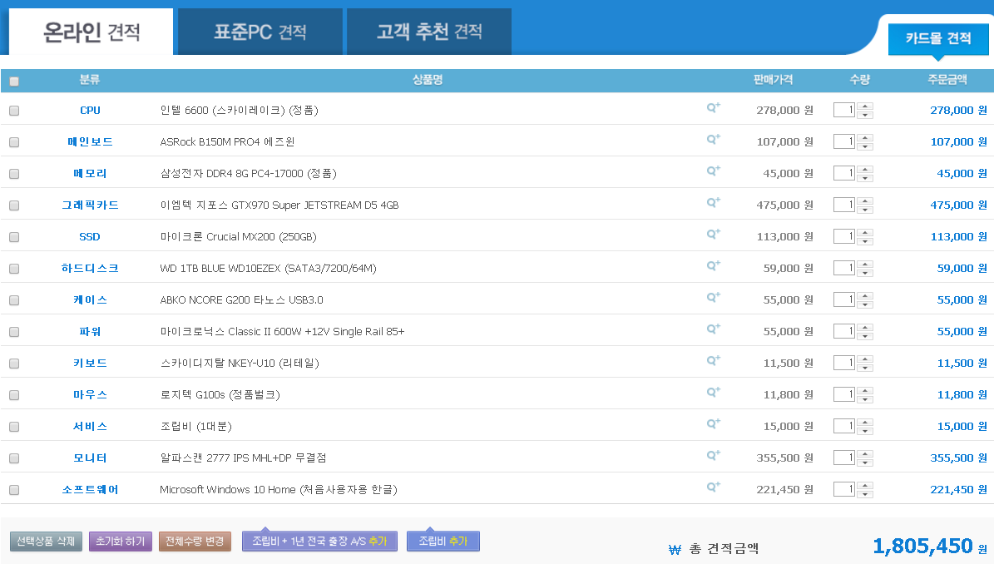Increase CPU quantity with up arrow
This screenshot has width=994, height=564.
tap(865, 106)
